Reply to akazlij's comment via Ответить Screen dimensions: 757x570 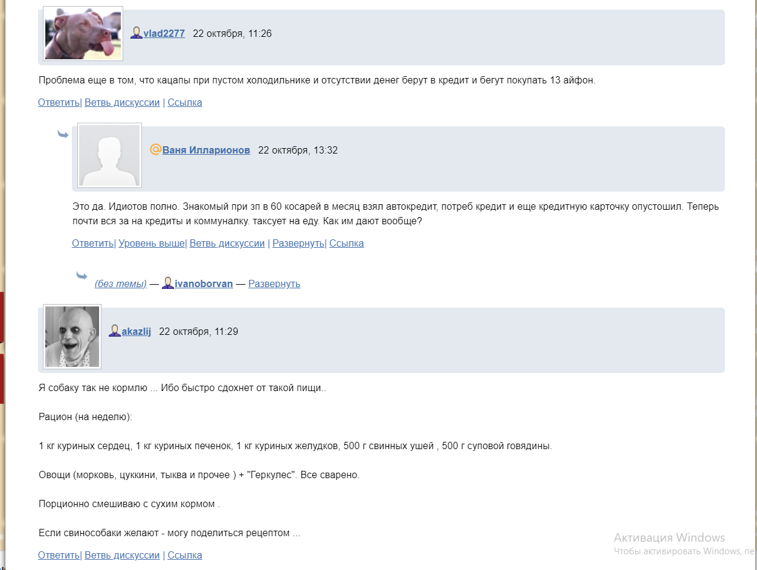59,555
